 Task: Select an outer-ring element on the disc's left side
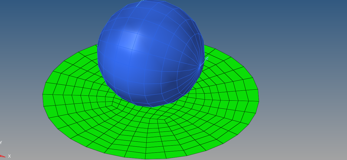tap(48, 100)
